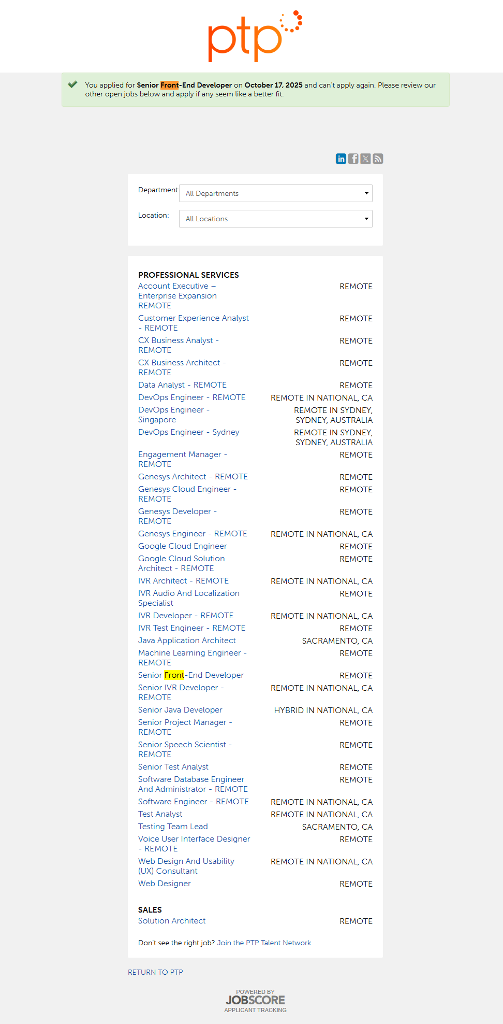Open the Google Cloud Engineer job
The width and height of the screenshot is (503, 1024).
[182, 546]
